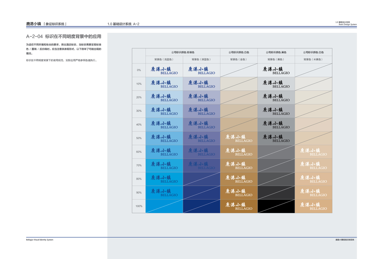Click the 'Basic Design System' header label
The image size is (367, 259).
pos(348,24)
